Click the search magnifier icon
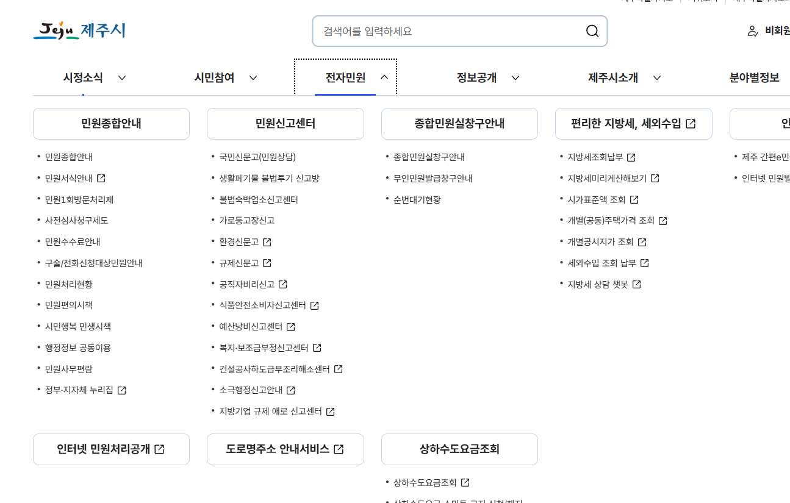 point(591,30)
